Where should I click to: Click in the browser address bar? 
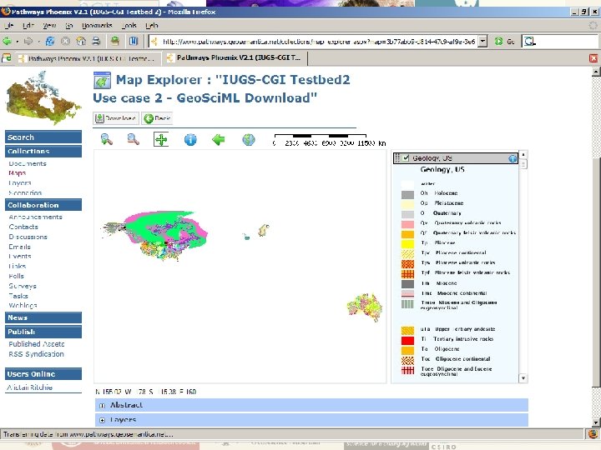point(318,42)
